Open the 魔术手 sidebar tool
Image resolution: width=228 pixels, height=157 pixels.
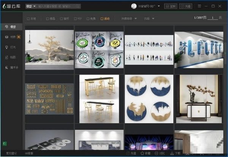pyautogui.click(x=11, y=67)
